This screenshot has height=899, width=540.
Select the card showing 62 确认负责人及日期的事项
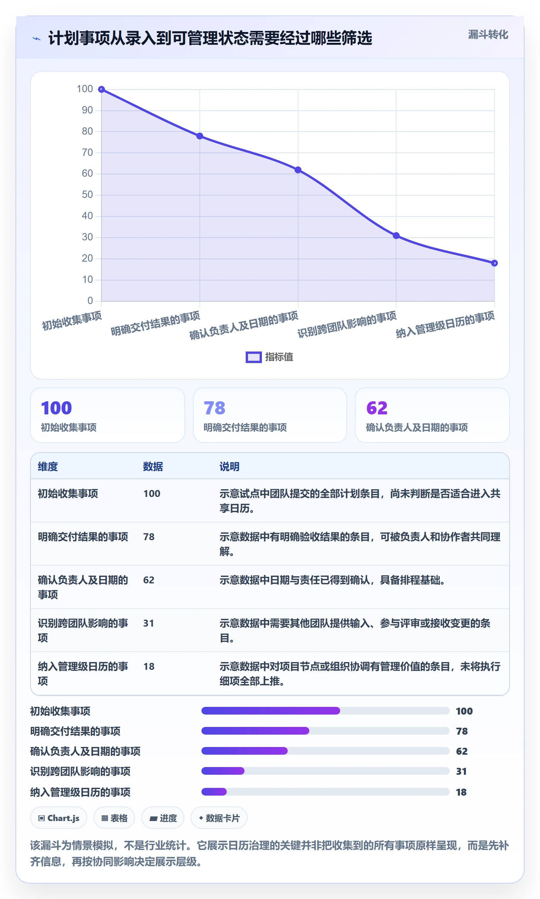click(x=432, y=415)
